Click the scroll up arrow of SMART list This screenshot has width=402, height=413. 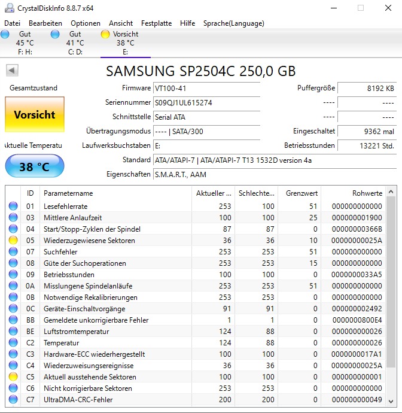391,192
